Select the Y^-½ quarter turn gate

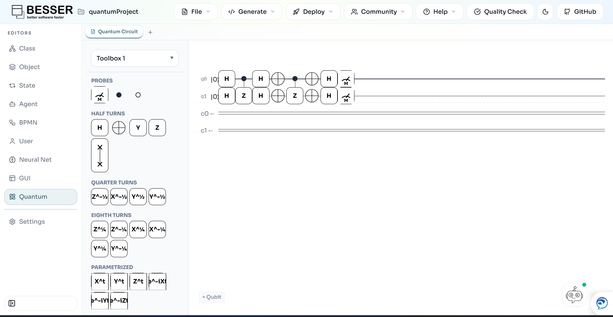157,197
